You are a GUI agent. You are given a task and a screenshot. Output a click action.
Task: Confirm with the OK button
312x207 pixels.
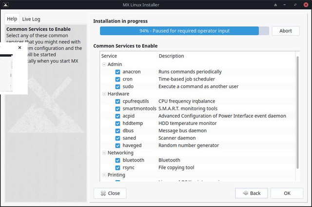tap(287, 193)
